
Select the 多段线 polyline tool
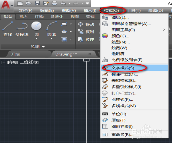pyautogui.click(x=22, y=29)
